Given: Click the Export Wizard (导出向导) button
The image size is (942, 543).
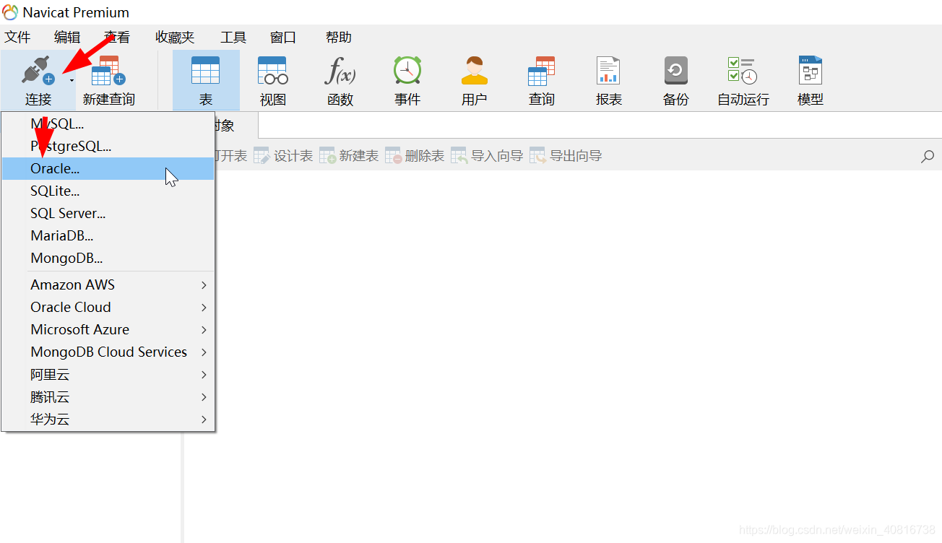Looking at the screenshot, I should (x=566, y=156).
